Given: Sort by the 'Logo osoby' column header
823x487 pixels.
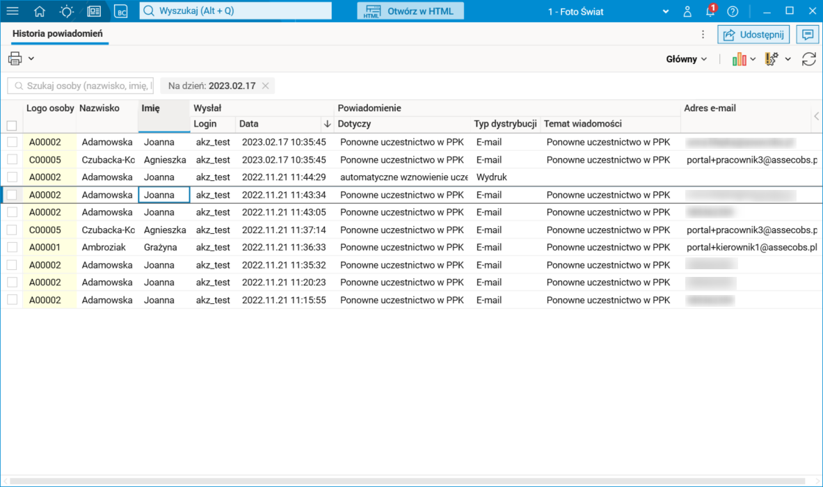Looking at the screenshot, I should tap(50, 108).
